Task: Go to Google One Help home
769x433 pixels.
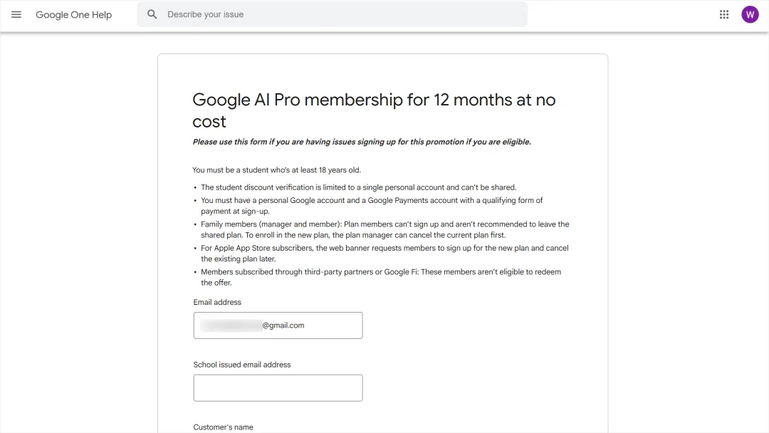Action: (73, 15)
